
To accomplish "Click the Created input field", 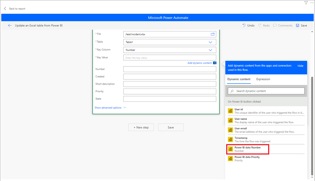I will [x=170, y=77].
